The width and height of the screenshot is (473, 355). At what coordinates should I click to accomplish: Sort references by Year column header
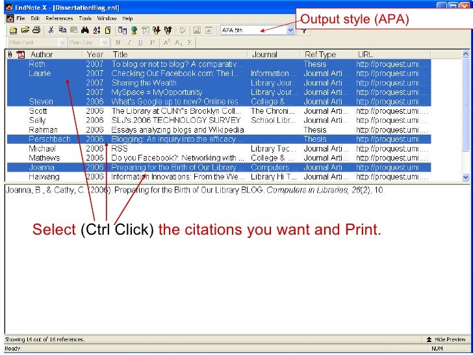pyautogui.click(x=96, y=55)
